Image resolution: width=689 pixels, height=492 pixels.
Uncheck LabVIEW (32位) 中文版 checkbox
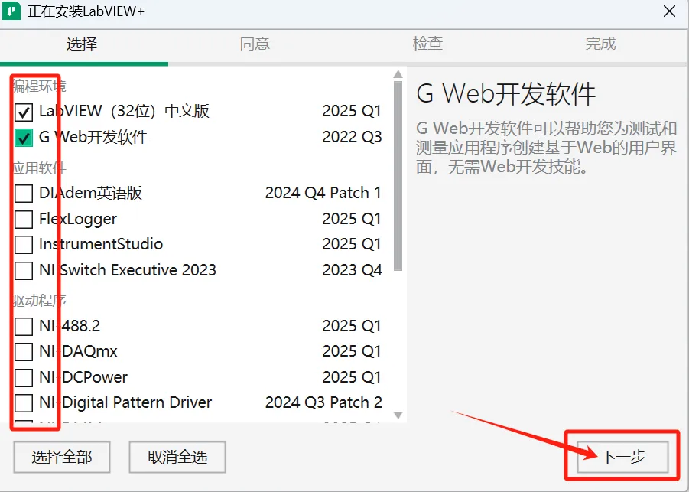coord(24,112)
